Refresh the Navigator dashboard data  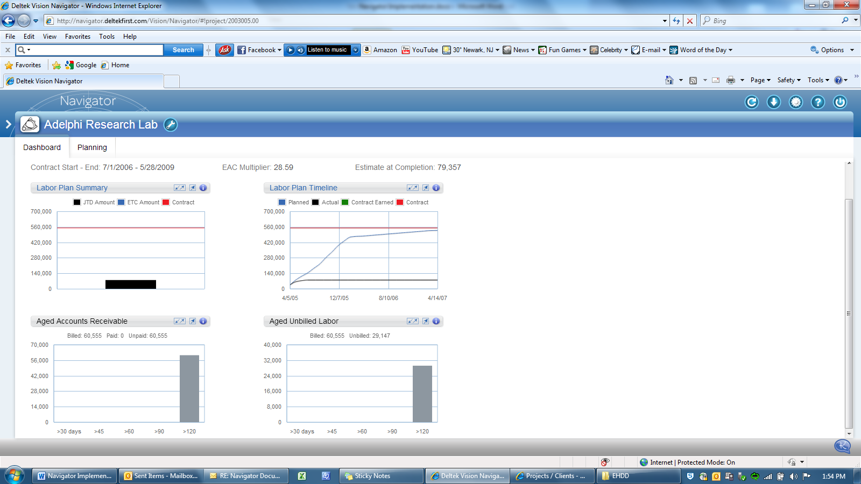(752, 102)
